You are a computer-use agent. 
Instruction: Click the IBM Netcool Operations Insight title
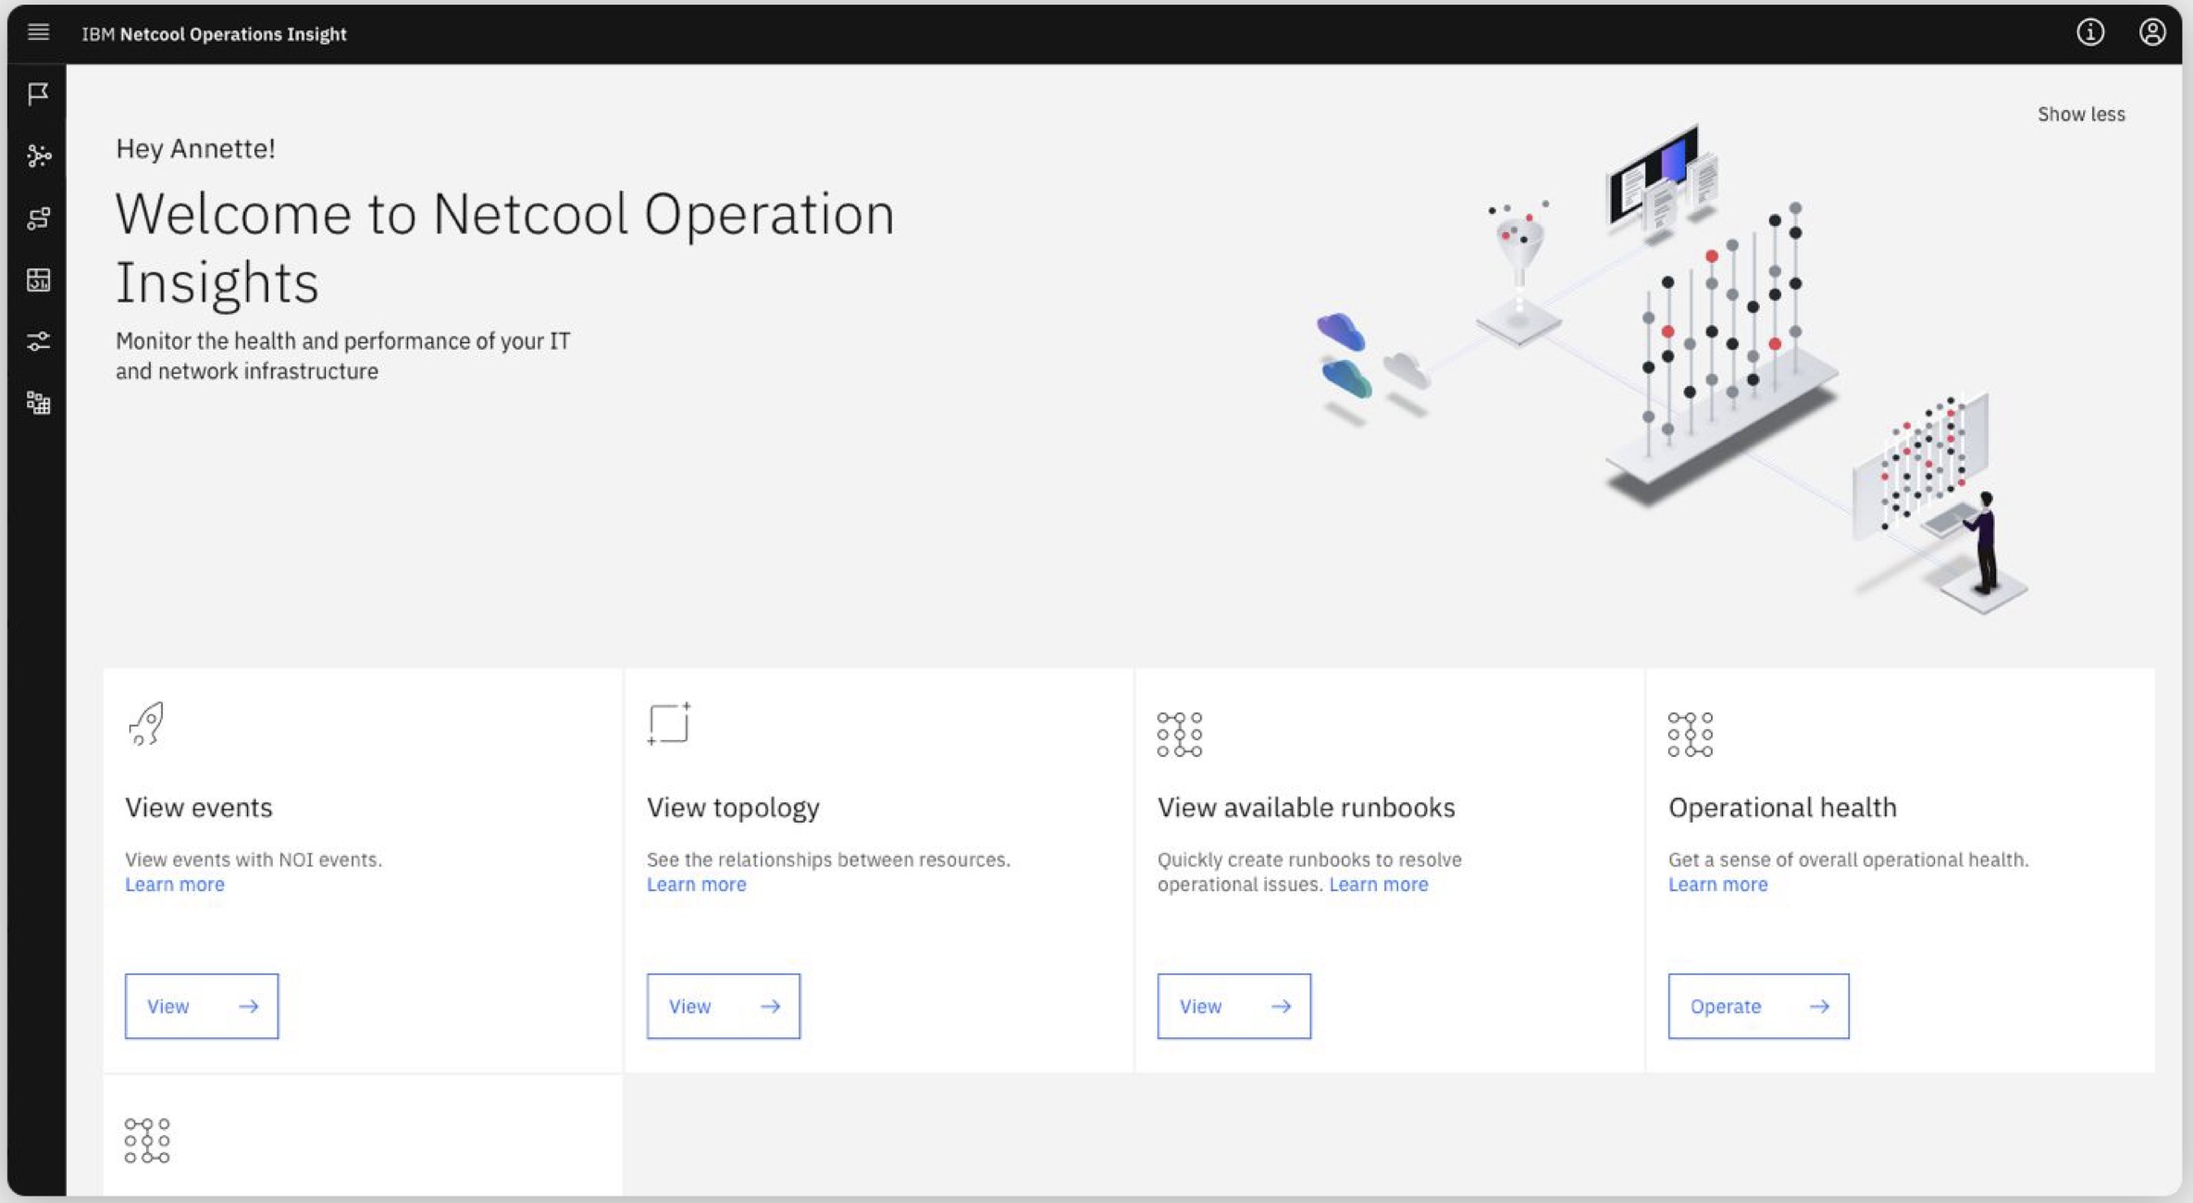tap(214, 34)
